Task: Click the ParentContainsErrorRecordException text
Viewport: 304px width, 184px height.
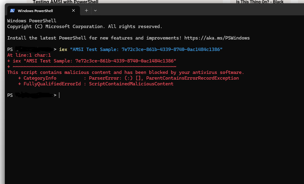Action: 193,78
